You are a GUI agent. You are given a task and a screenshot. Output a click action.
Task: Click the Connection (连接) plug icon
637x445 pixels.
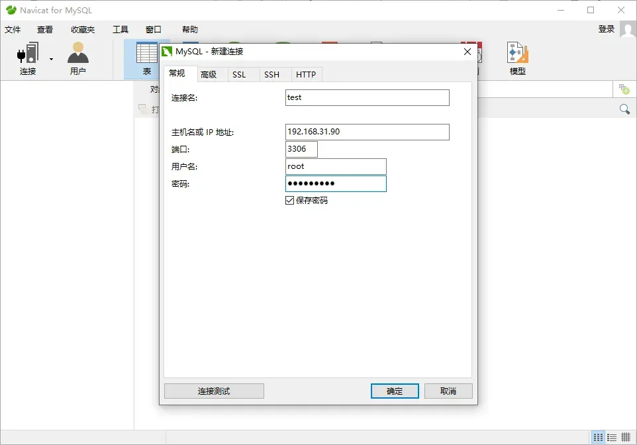pos(27,54)
